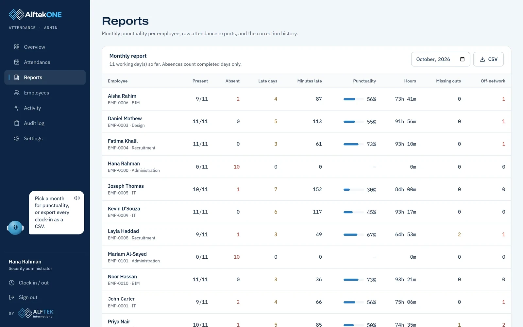Click the Off-network column header
This screenshot has width=523, height=327.
click(493, 81)
